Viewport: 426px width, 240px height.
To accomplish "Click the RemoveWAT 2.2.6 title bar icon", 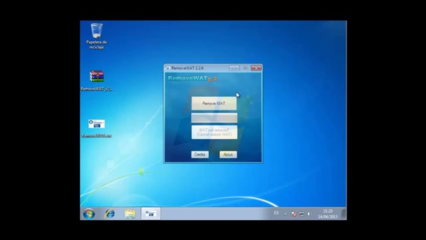I will [x=167, y=68].
